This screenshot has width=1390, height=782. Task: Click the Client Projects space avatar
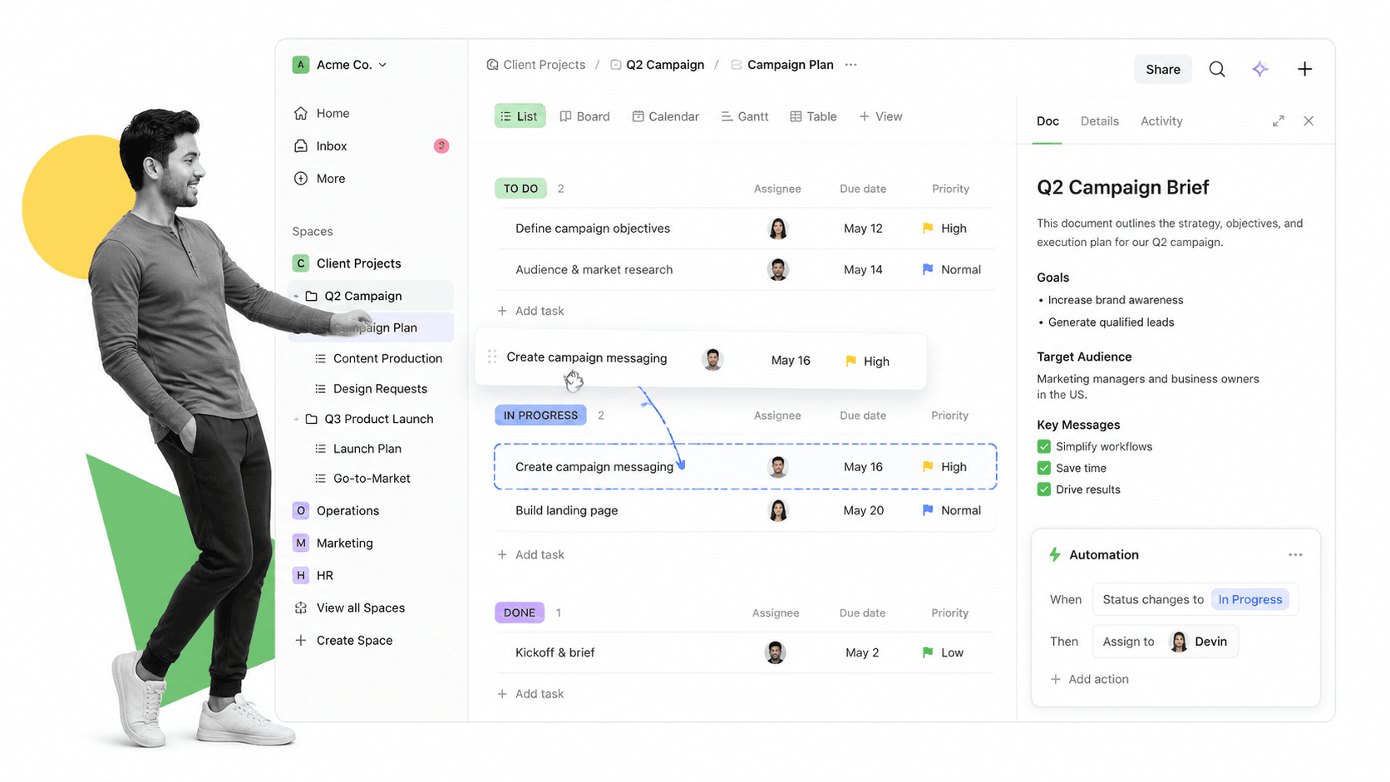[x=301, y=263]
